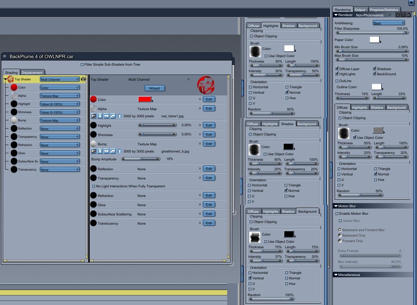The image size is (417, 305).
Task: Open the AntiAliasing Best dropdown
Action: pyautogui.click(x=389, y=23)
